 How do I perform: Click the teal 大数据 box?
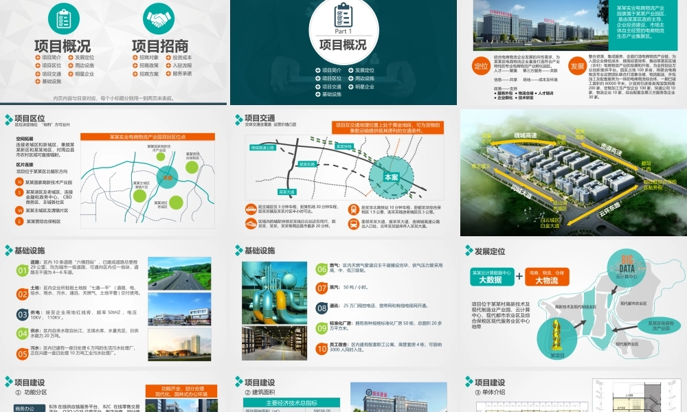click(492, 277)
